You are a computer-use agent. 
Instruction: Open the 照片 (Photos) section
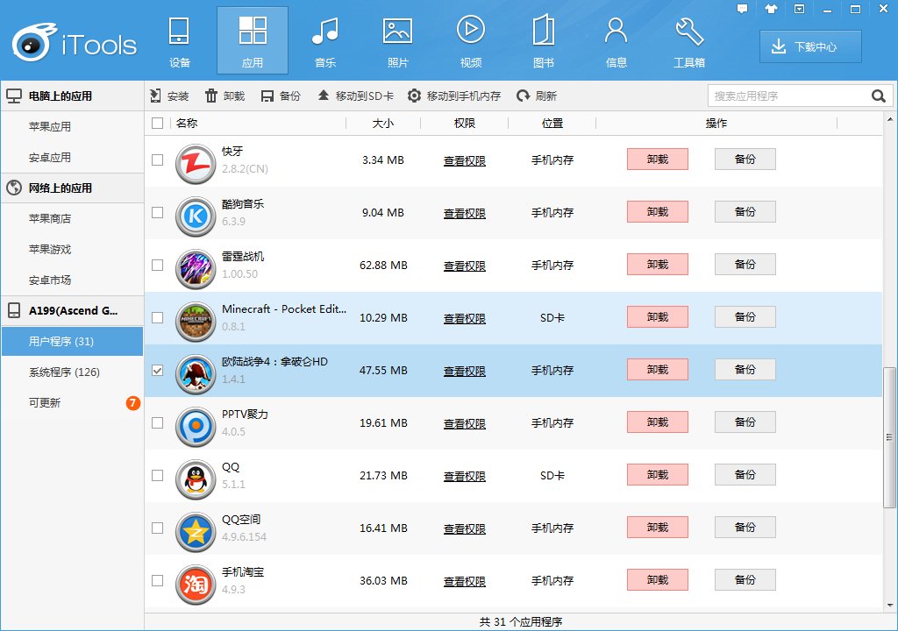398,40
